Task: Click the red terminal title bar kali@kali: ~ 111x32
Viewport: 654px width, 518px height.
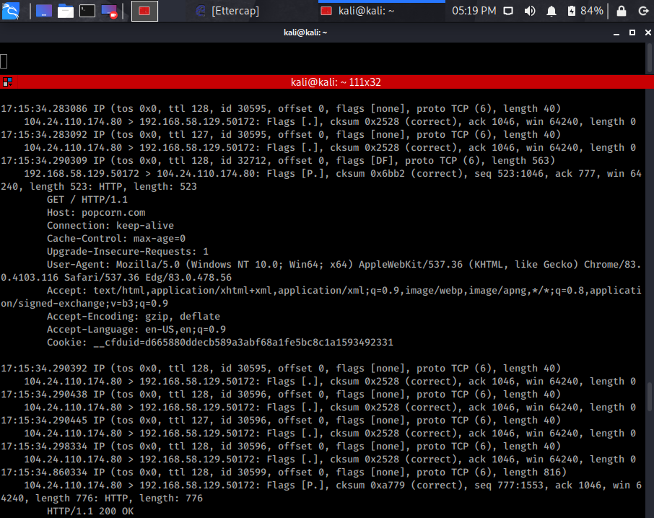Action: tap(336, 82)
